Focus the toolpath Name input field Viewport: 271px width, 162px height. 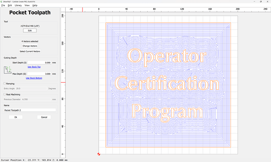30,110
